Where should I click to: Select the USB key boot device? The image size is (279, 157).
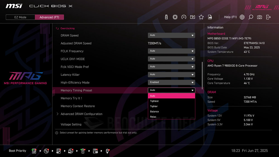coord(83,151)
